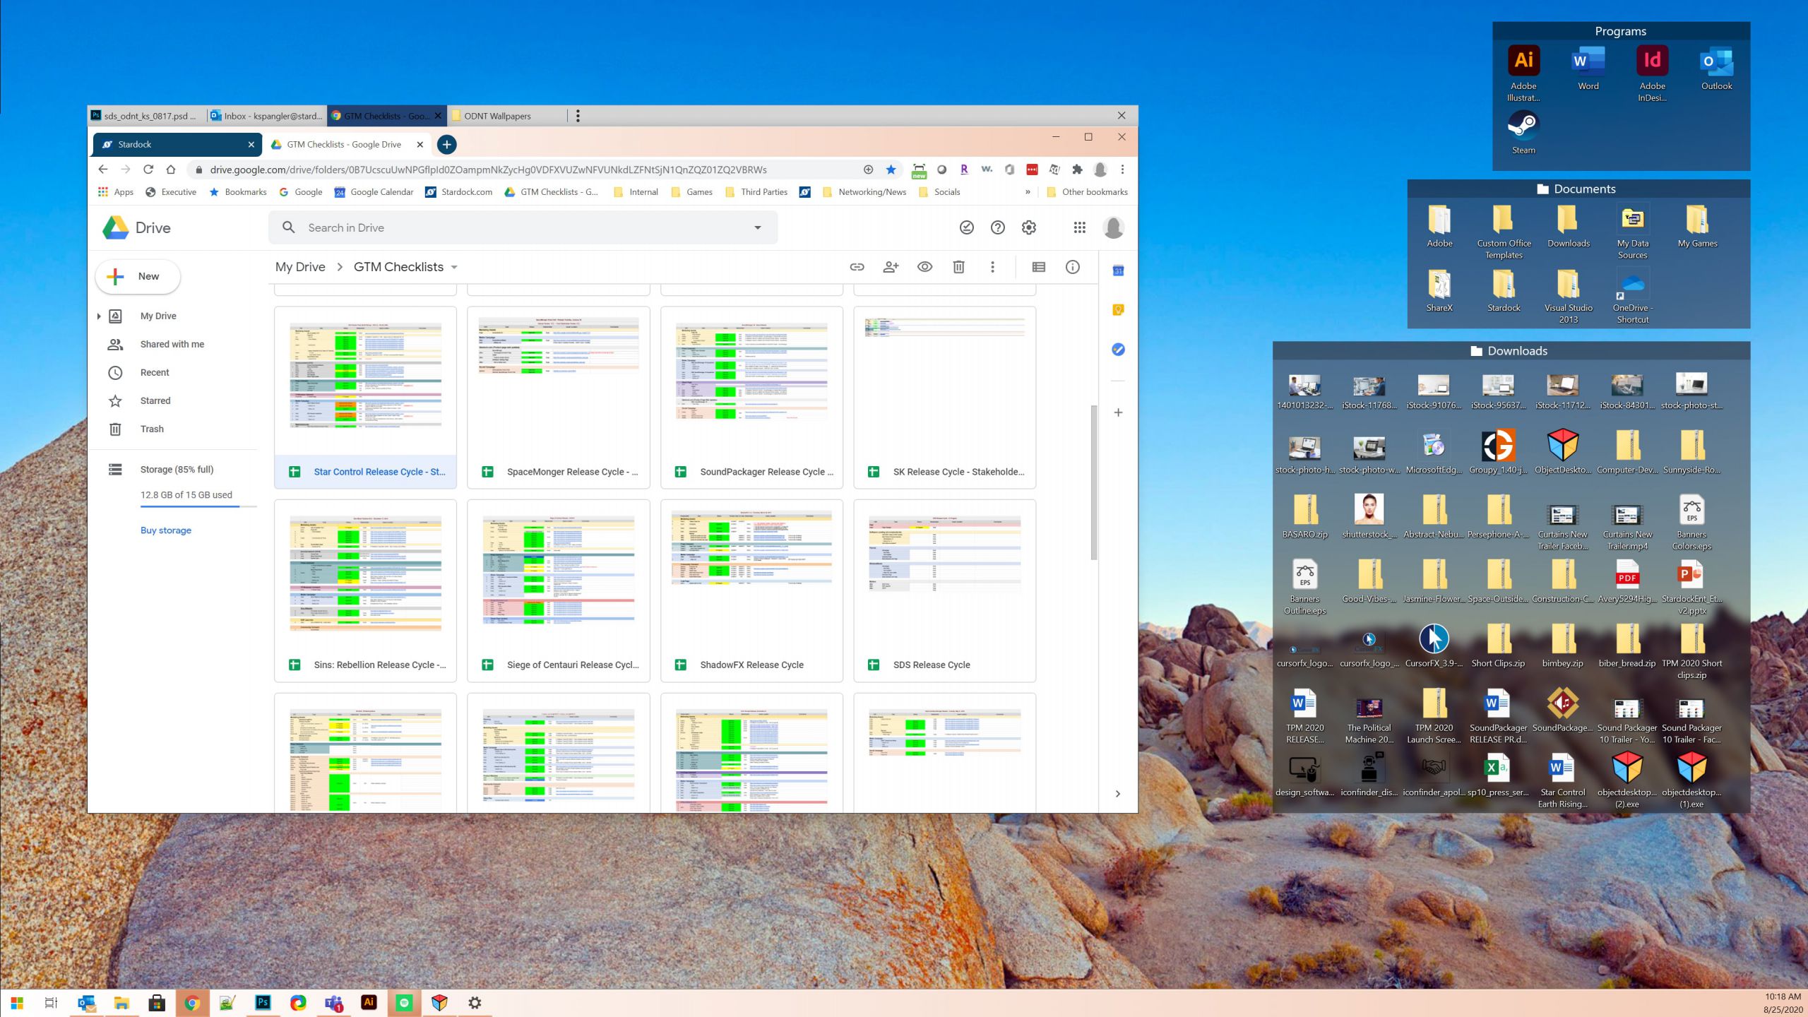This screenshot has height=1017, width=1808.
Task: Open the GTM Checklists folder dropdown
Action: click(454, 268)
